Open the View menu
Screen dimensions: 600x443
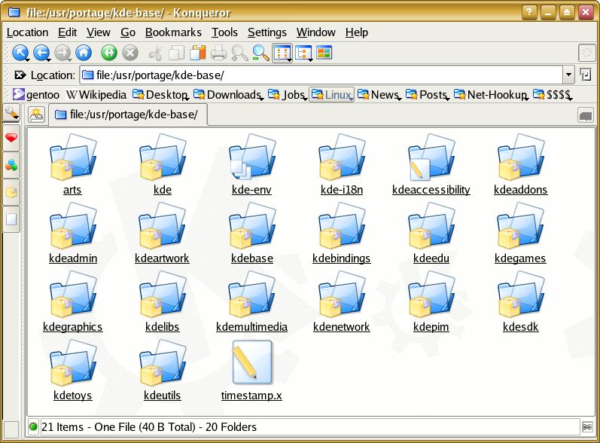(x=99, y=32)
